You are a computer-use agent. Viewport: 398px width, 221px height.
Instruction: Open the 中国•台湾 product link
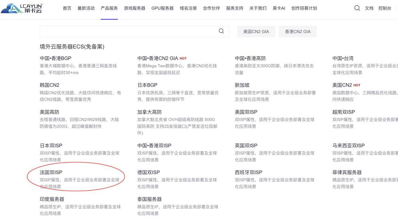click(x=343, y=58)
